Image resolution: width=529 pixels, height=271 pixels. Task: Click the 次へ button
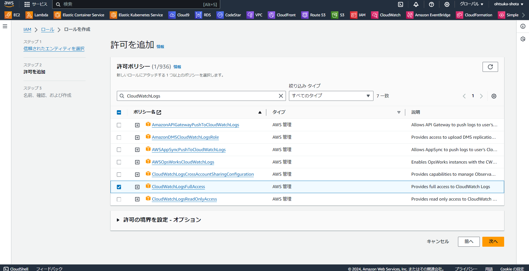(493, 241)
